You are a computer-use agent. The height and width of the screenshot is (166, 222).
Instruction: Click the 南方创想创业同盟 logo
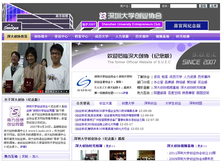tap(15, 116)
